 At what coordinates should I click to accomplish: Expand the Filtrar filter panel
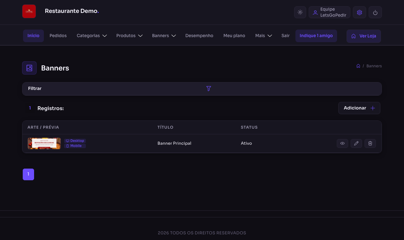tap(202, 89)
